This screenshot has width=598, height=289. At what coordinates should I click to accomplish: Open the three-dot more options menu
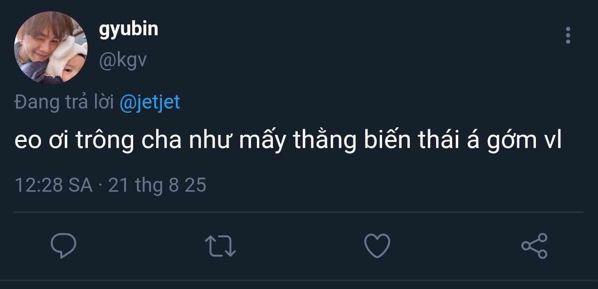click(x=568, y=35)
